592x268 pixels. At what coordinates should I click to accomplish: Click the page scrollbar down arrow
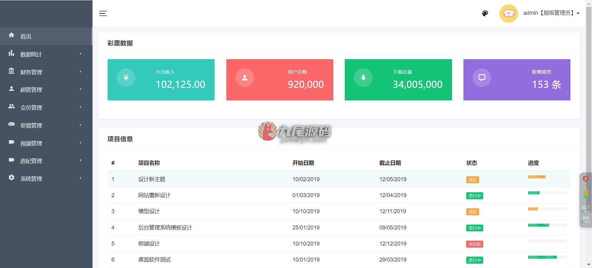(x=589, y=265)
